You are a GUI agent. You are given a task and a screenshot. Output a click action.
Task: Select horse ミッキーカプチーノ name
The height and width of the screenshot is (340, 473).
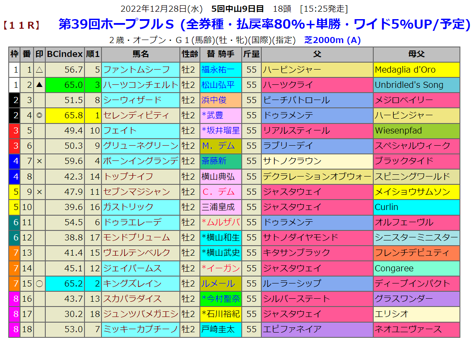coord(140,329)
